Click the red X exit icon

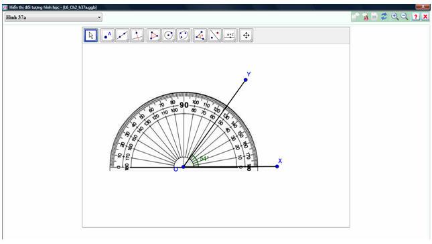point(425,17)
